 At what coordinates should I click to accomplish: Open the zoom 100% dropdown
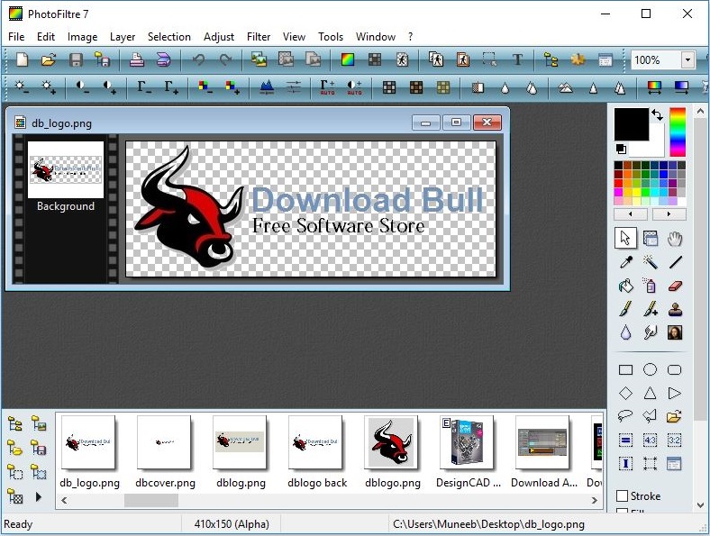[687, 59]
